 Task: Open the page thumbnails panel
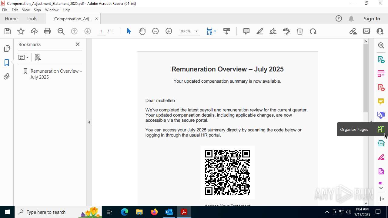tap(7, 48)
